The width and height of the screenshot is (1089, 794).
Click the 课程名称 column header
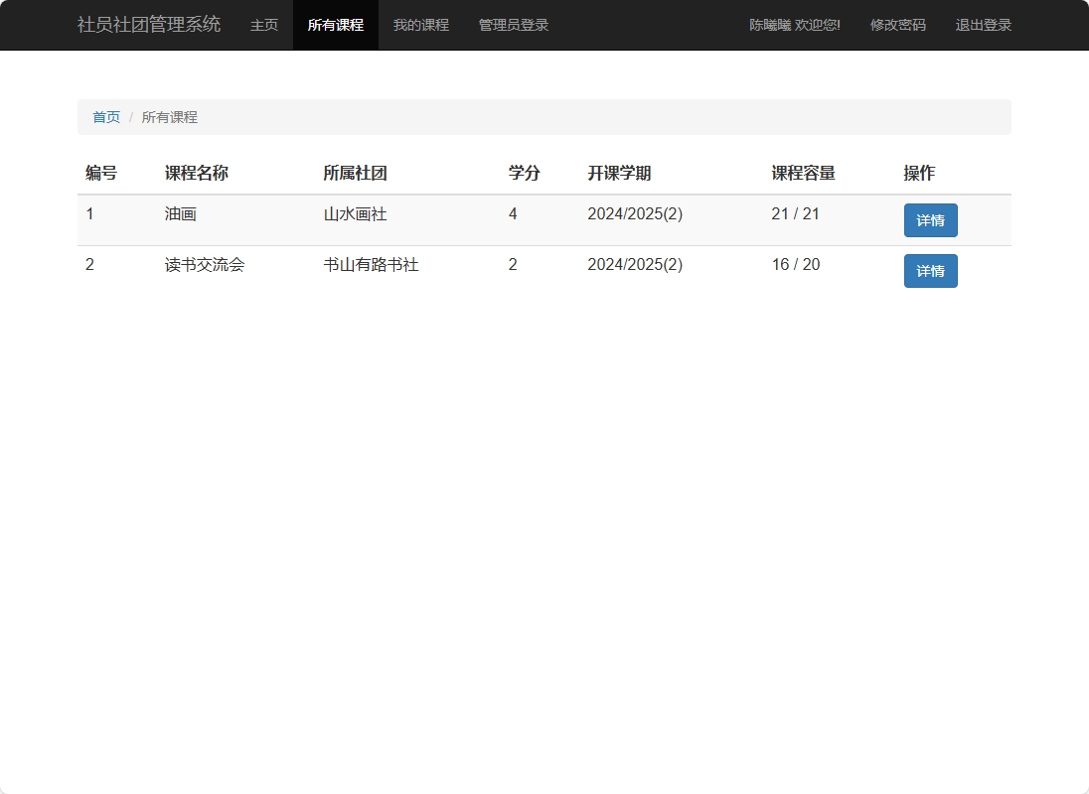197,173
